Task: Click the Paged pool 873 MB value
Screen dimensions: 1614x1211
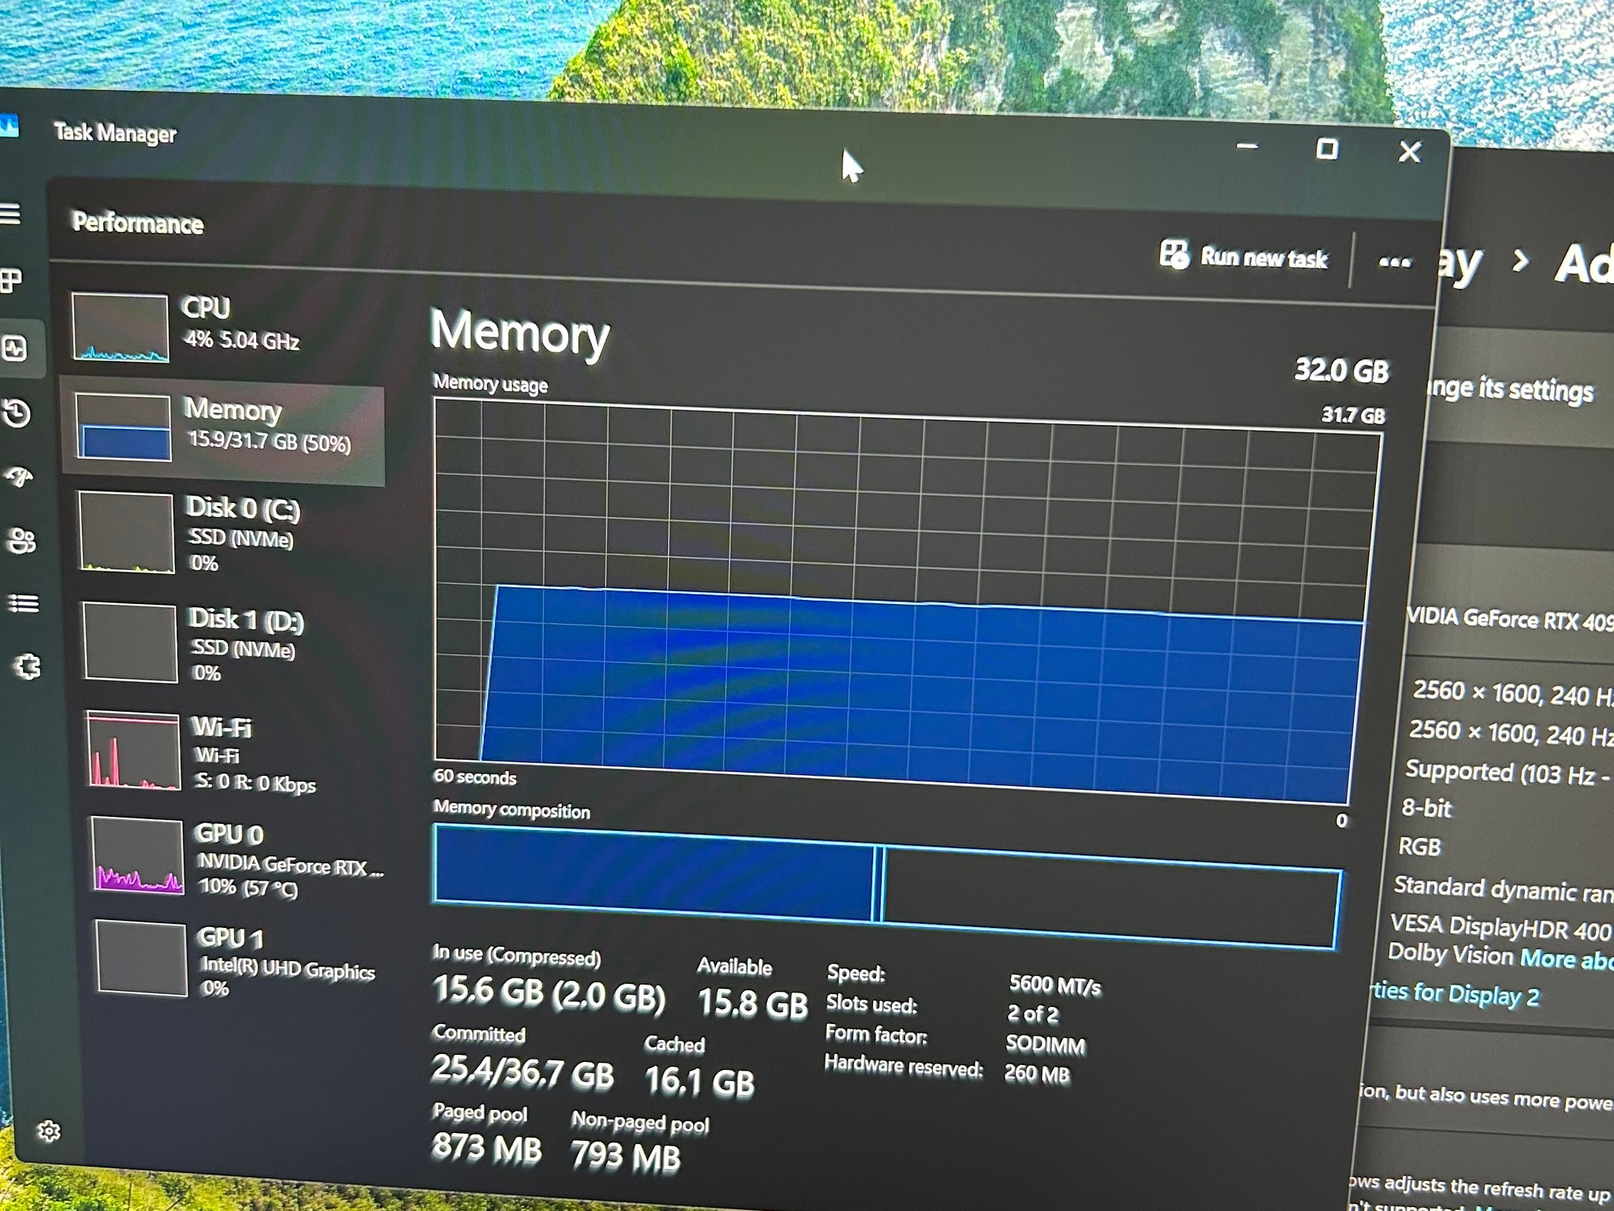Action: click(x=487, y=1148)
